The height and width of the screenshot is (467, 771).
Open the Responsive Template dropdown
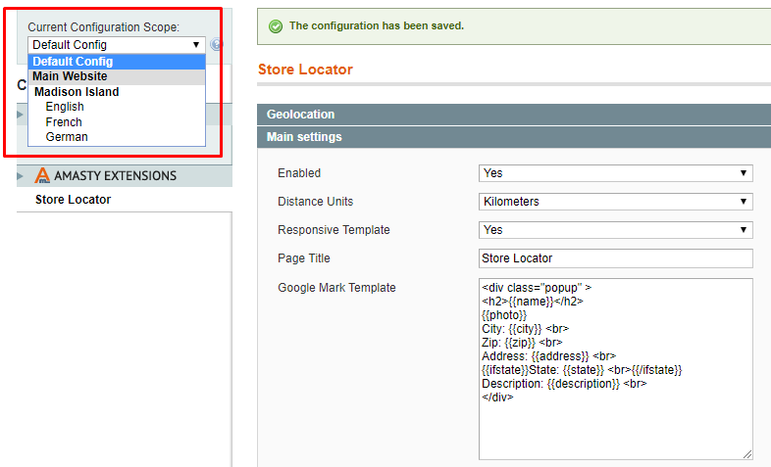(615, 230)
